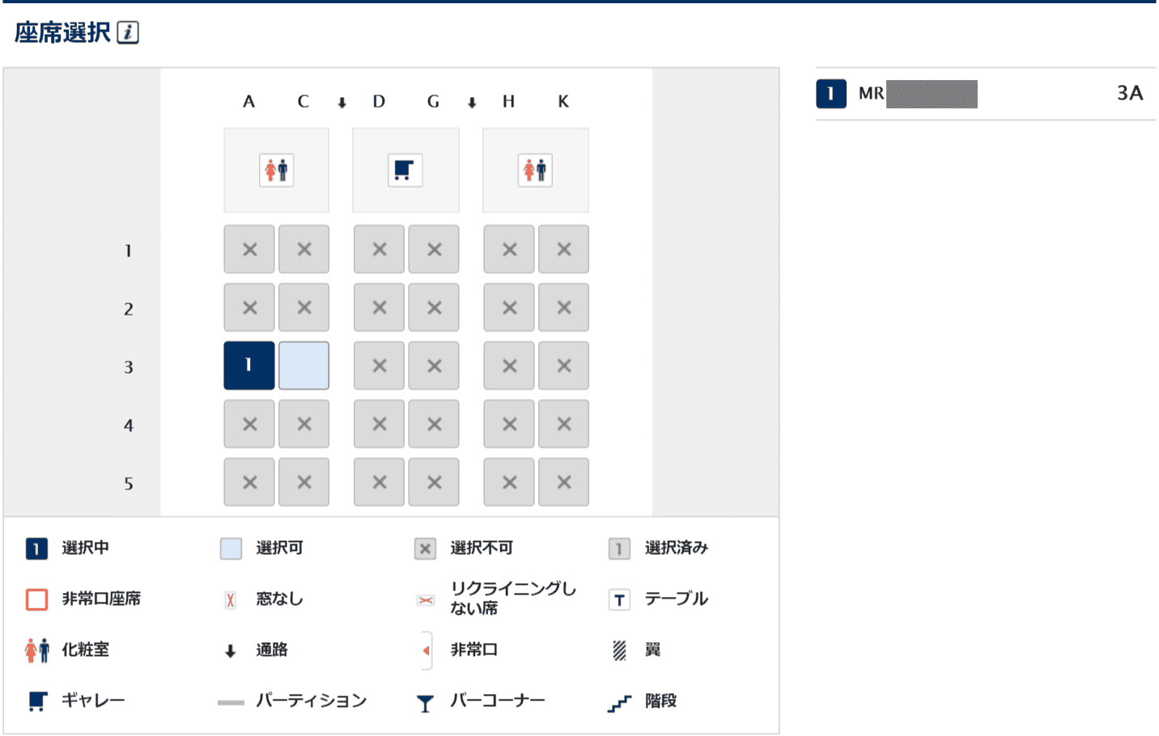The image size is (1159, 736).
Task: Select passenger 1 MR row in list
Action: coord(986,94)
